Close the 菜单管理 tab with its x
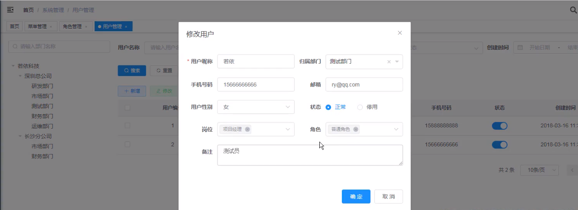The width and height of the screenshot is (578, 210). pos(51,27)
